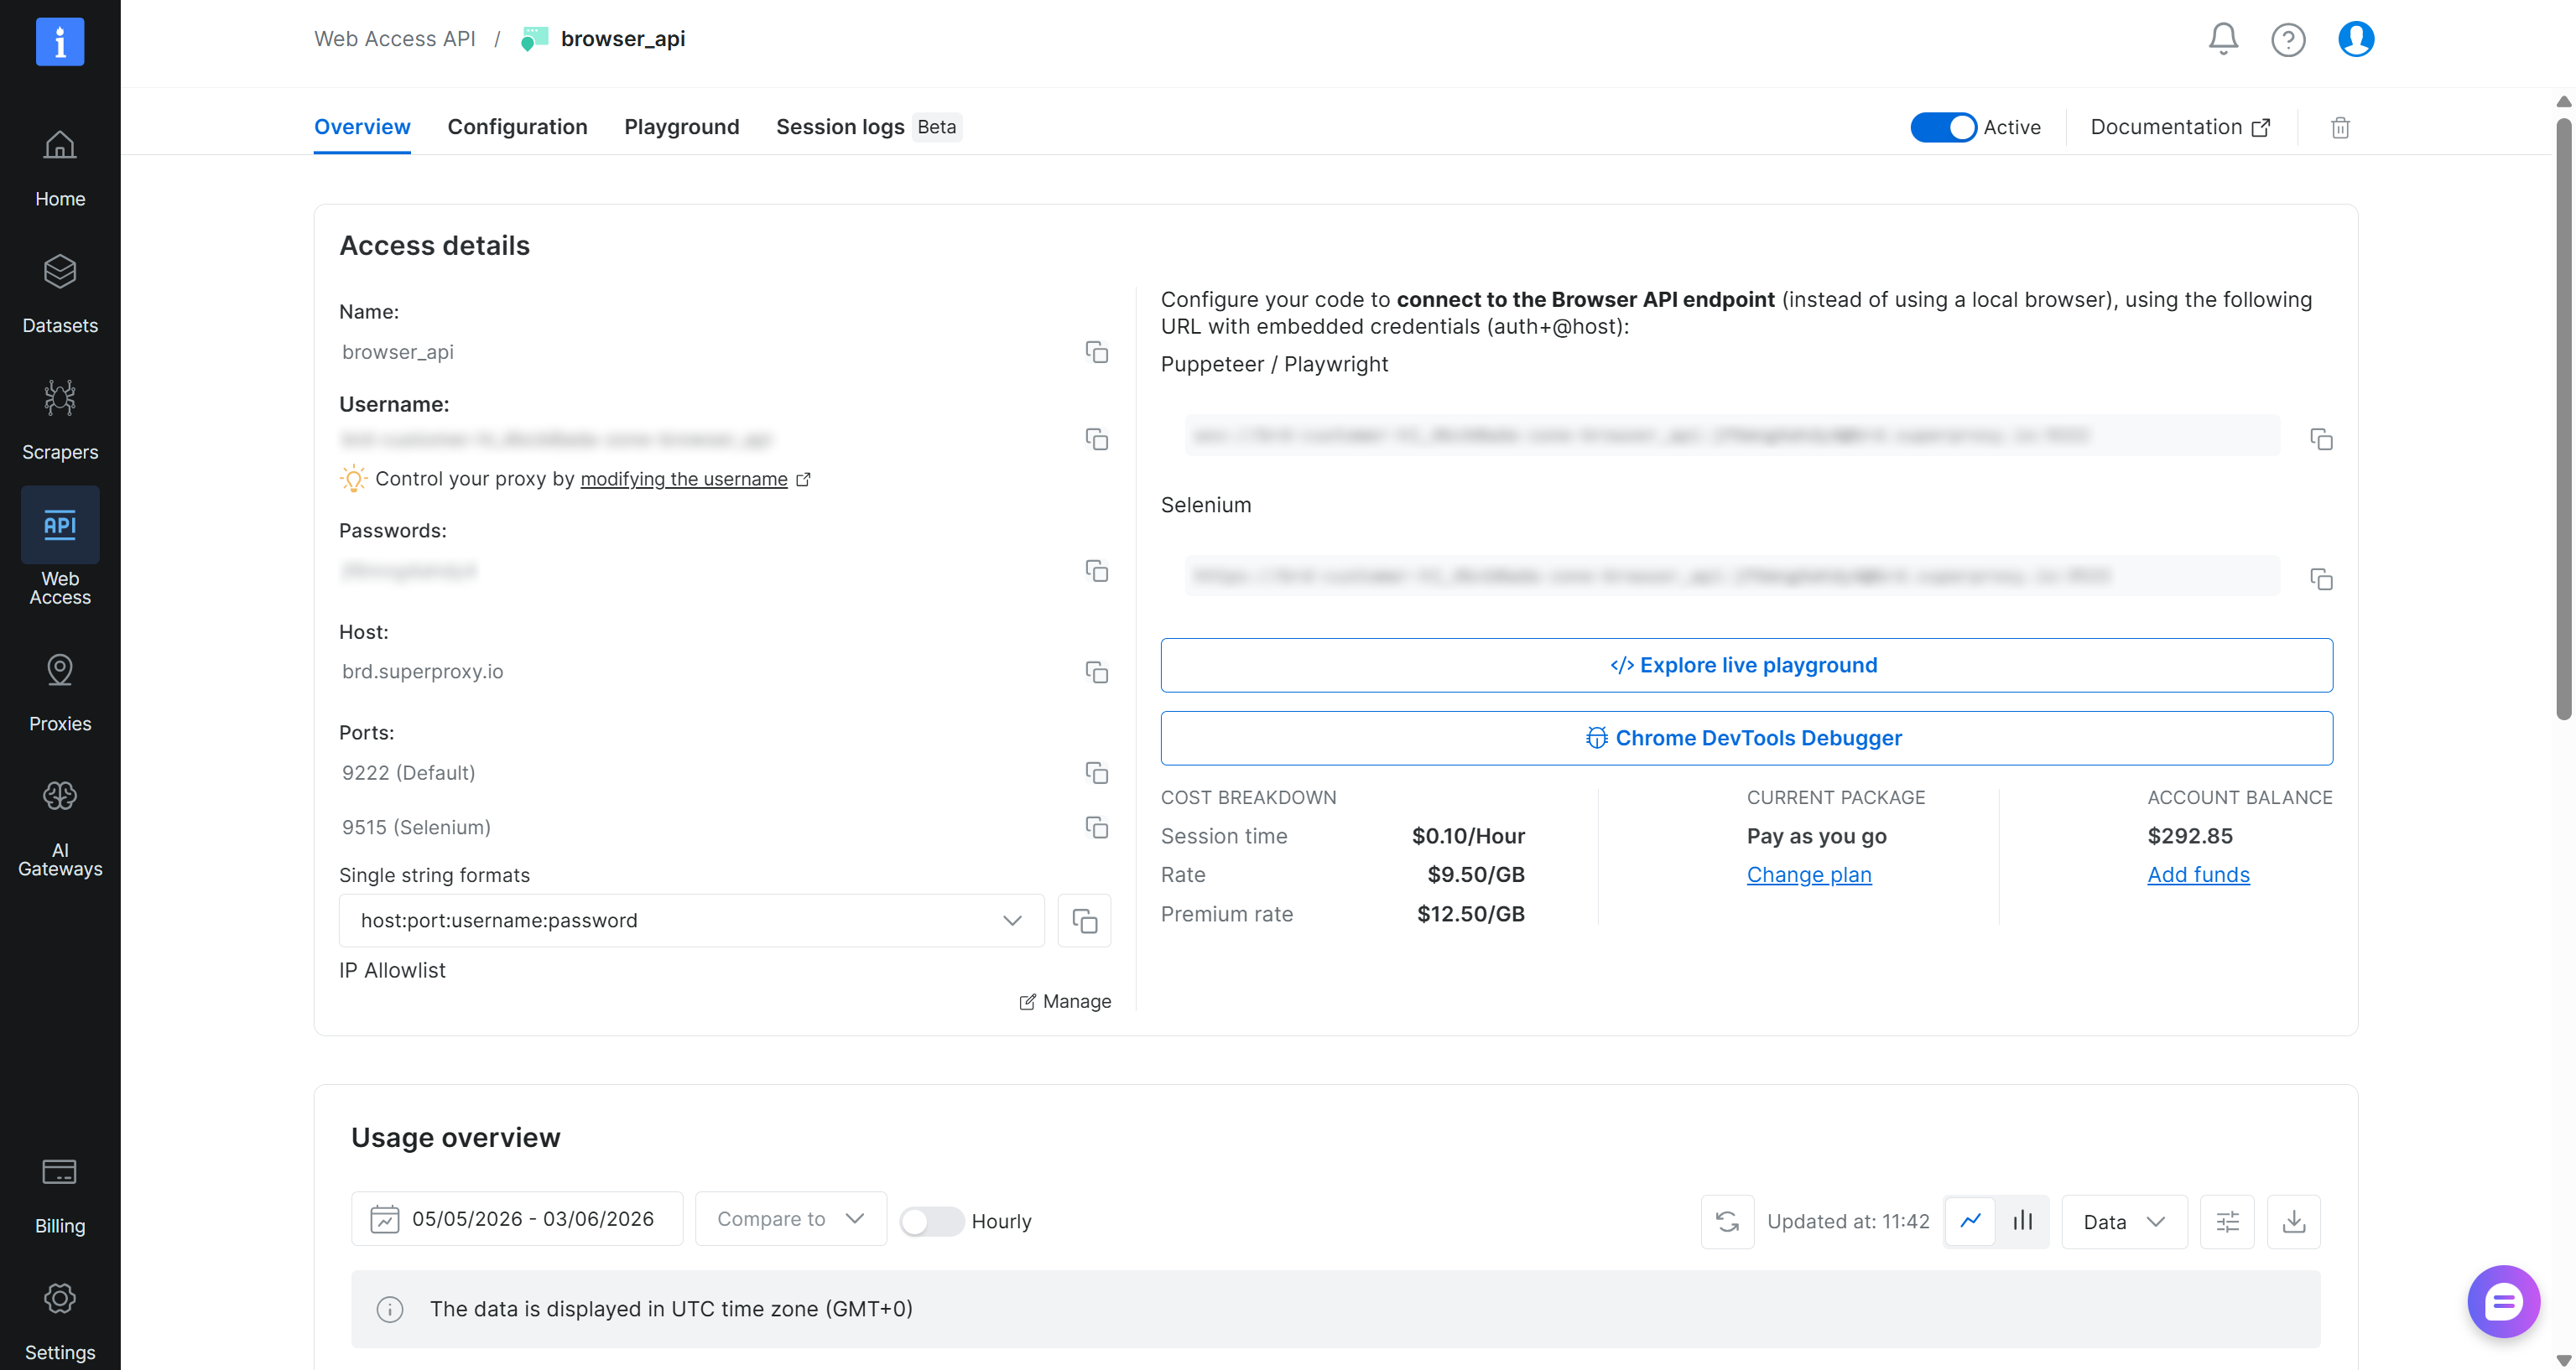Copy the Puppeteer / Playwright URL

[x=2321, y=439]
